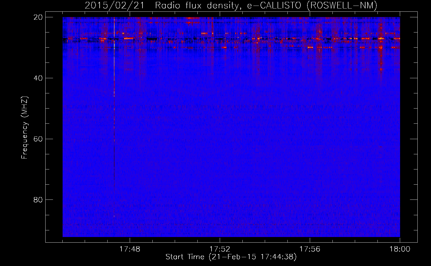
Task: Click the '80' frequency tick label
Action: click(38, 200)
